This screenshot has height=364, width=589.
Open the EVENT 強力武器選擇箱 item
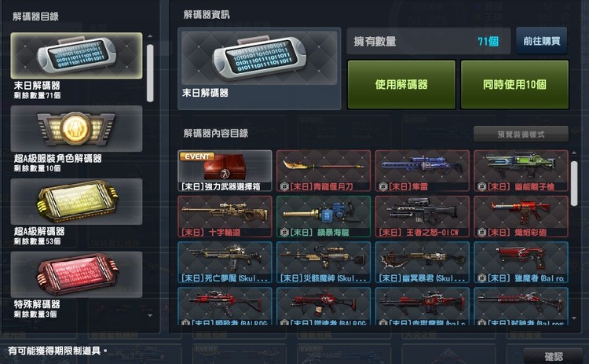(225, 171)
